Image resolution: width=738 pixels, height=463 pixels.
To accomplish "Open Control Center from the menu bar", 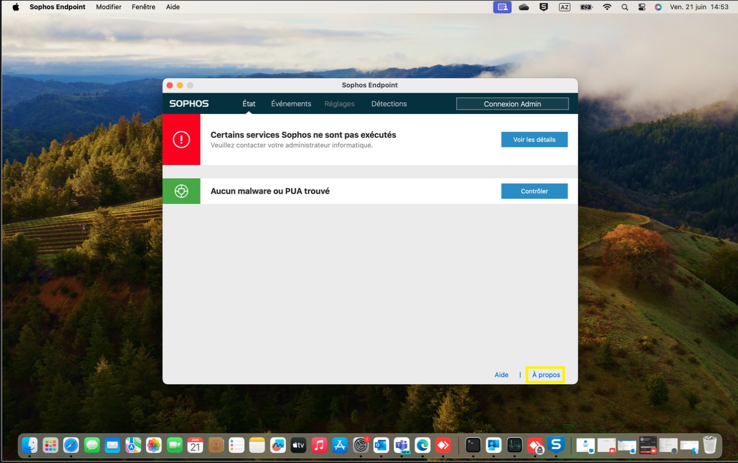I will [642, 7].
